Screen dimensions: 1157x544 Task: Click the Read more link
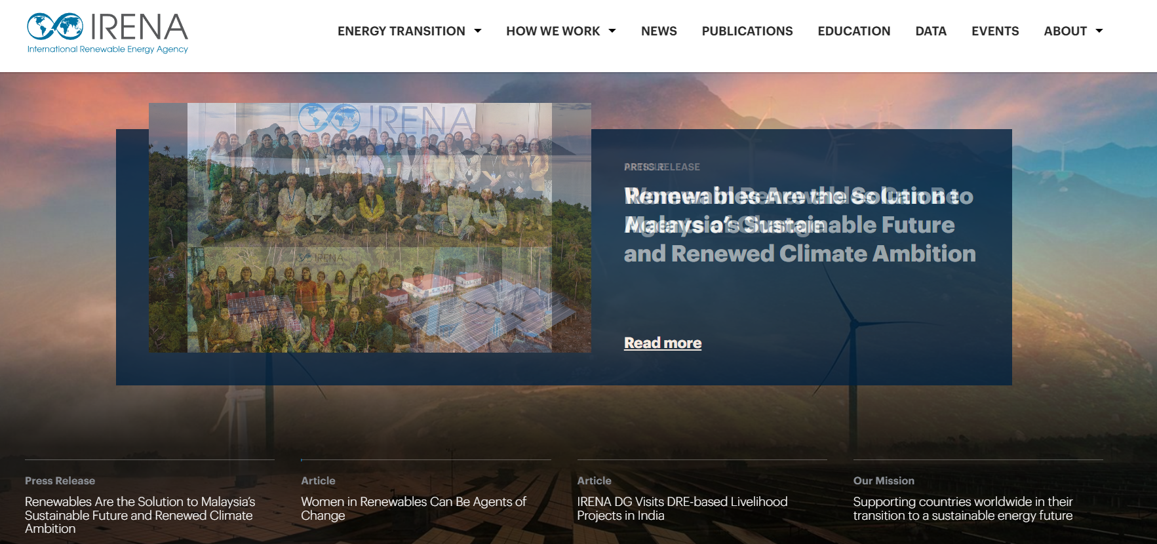click(x=662, y=343)
